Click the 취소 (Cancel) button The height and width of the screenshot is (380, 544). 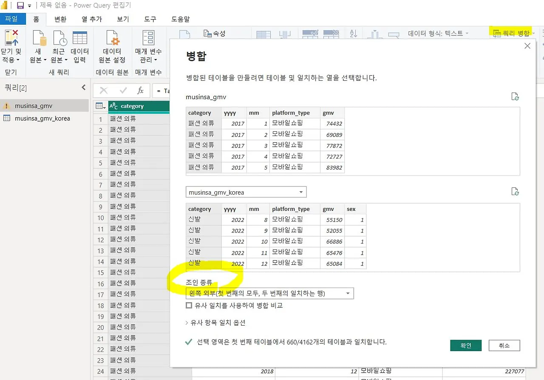coord(504,345)
